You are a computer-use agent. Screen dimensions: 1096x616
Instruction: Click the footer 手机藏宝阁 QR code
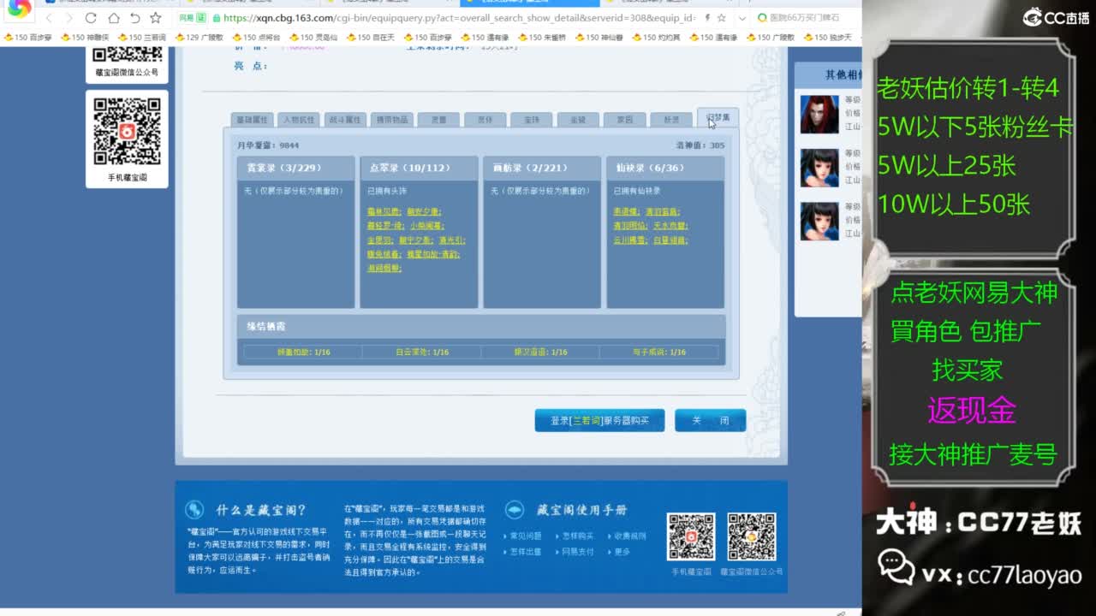click(691, 536)
